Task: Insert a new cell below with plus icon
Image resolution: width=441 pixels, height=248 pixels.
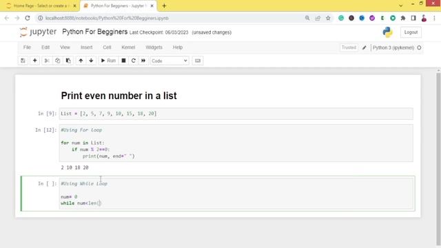Action: coord(35,61)
